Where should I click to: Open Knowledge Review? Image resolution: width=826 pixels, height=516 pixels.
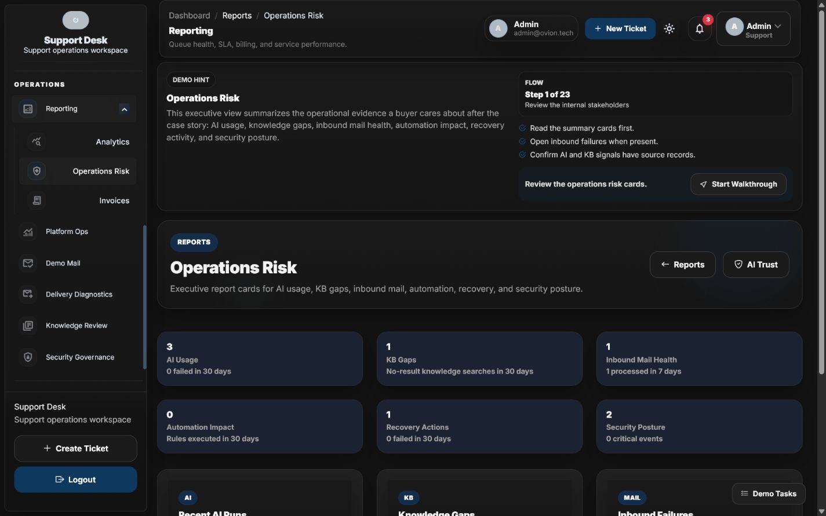tap(74, 325)
